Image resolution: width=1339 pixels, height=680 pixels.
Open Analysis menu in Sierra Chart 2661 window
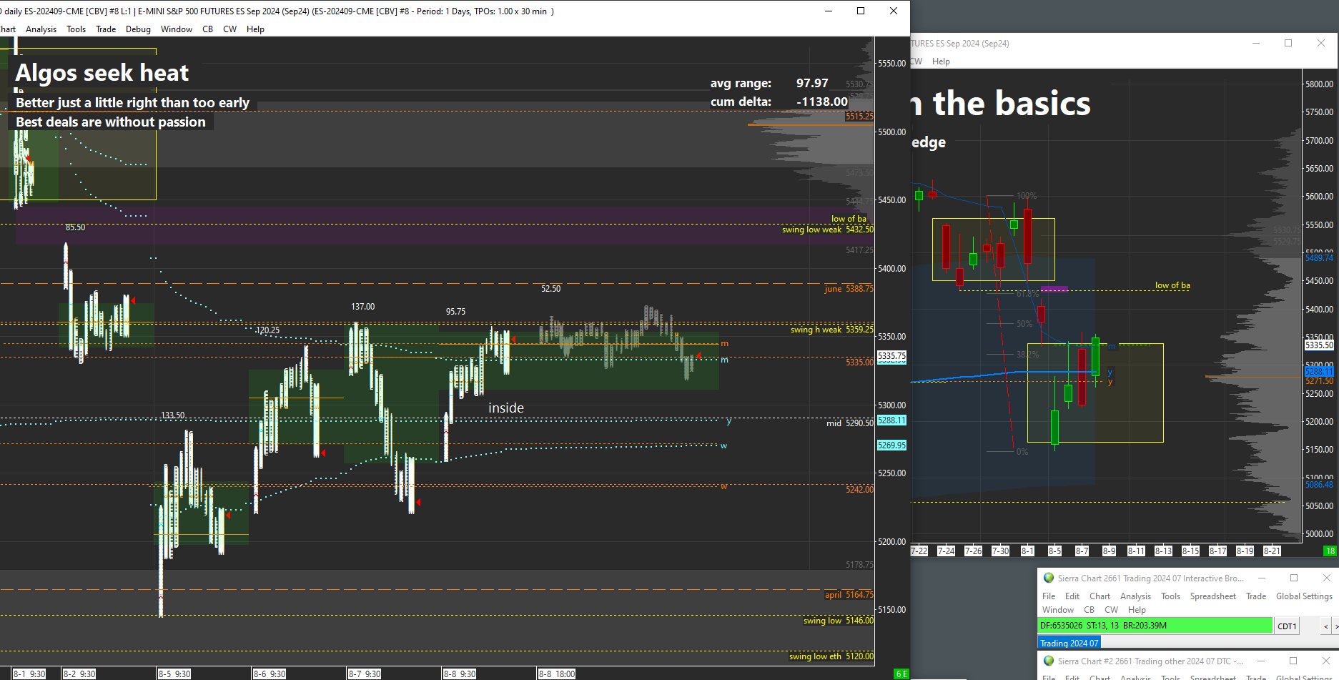1135,596
